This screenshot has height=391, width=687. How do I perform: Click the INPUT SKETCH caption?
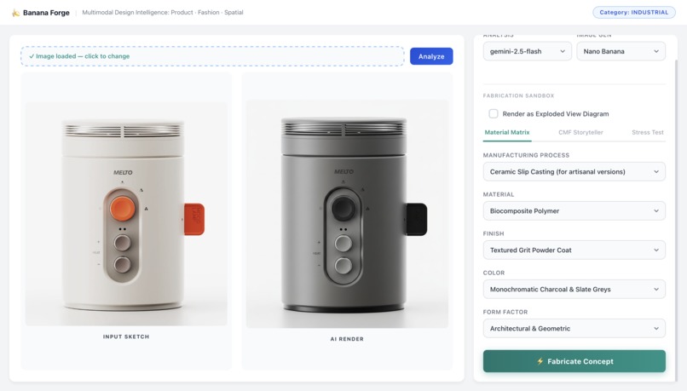click(126, 336)
